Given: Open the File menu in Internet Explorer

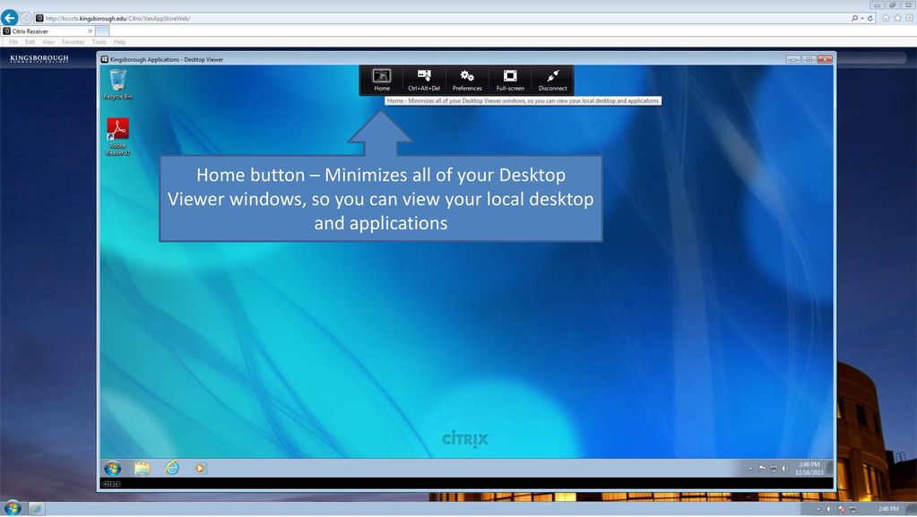Looking at the screenshot, I should click(13, 42).
